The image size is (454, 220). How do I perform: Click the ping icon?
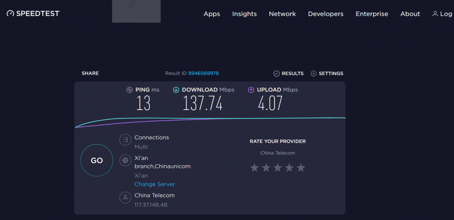(129, 90)
